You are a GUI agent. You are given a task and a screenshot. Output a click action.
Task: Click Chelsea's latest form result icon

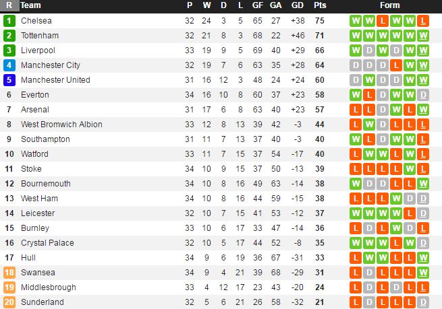[423, 21]
